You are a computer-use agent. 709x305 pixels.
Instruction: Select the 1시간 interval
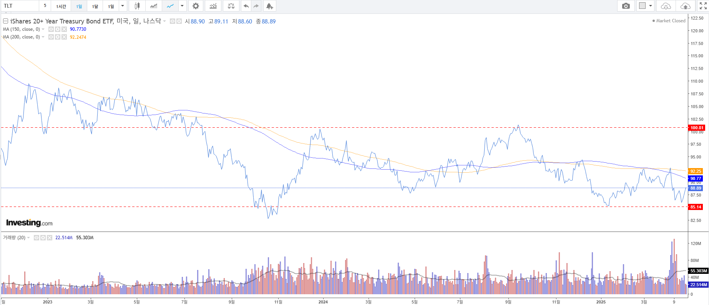pos(61,6)
